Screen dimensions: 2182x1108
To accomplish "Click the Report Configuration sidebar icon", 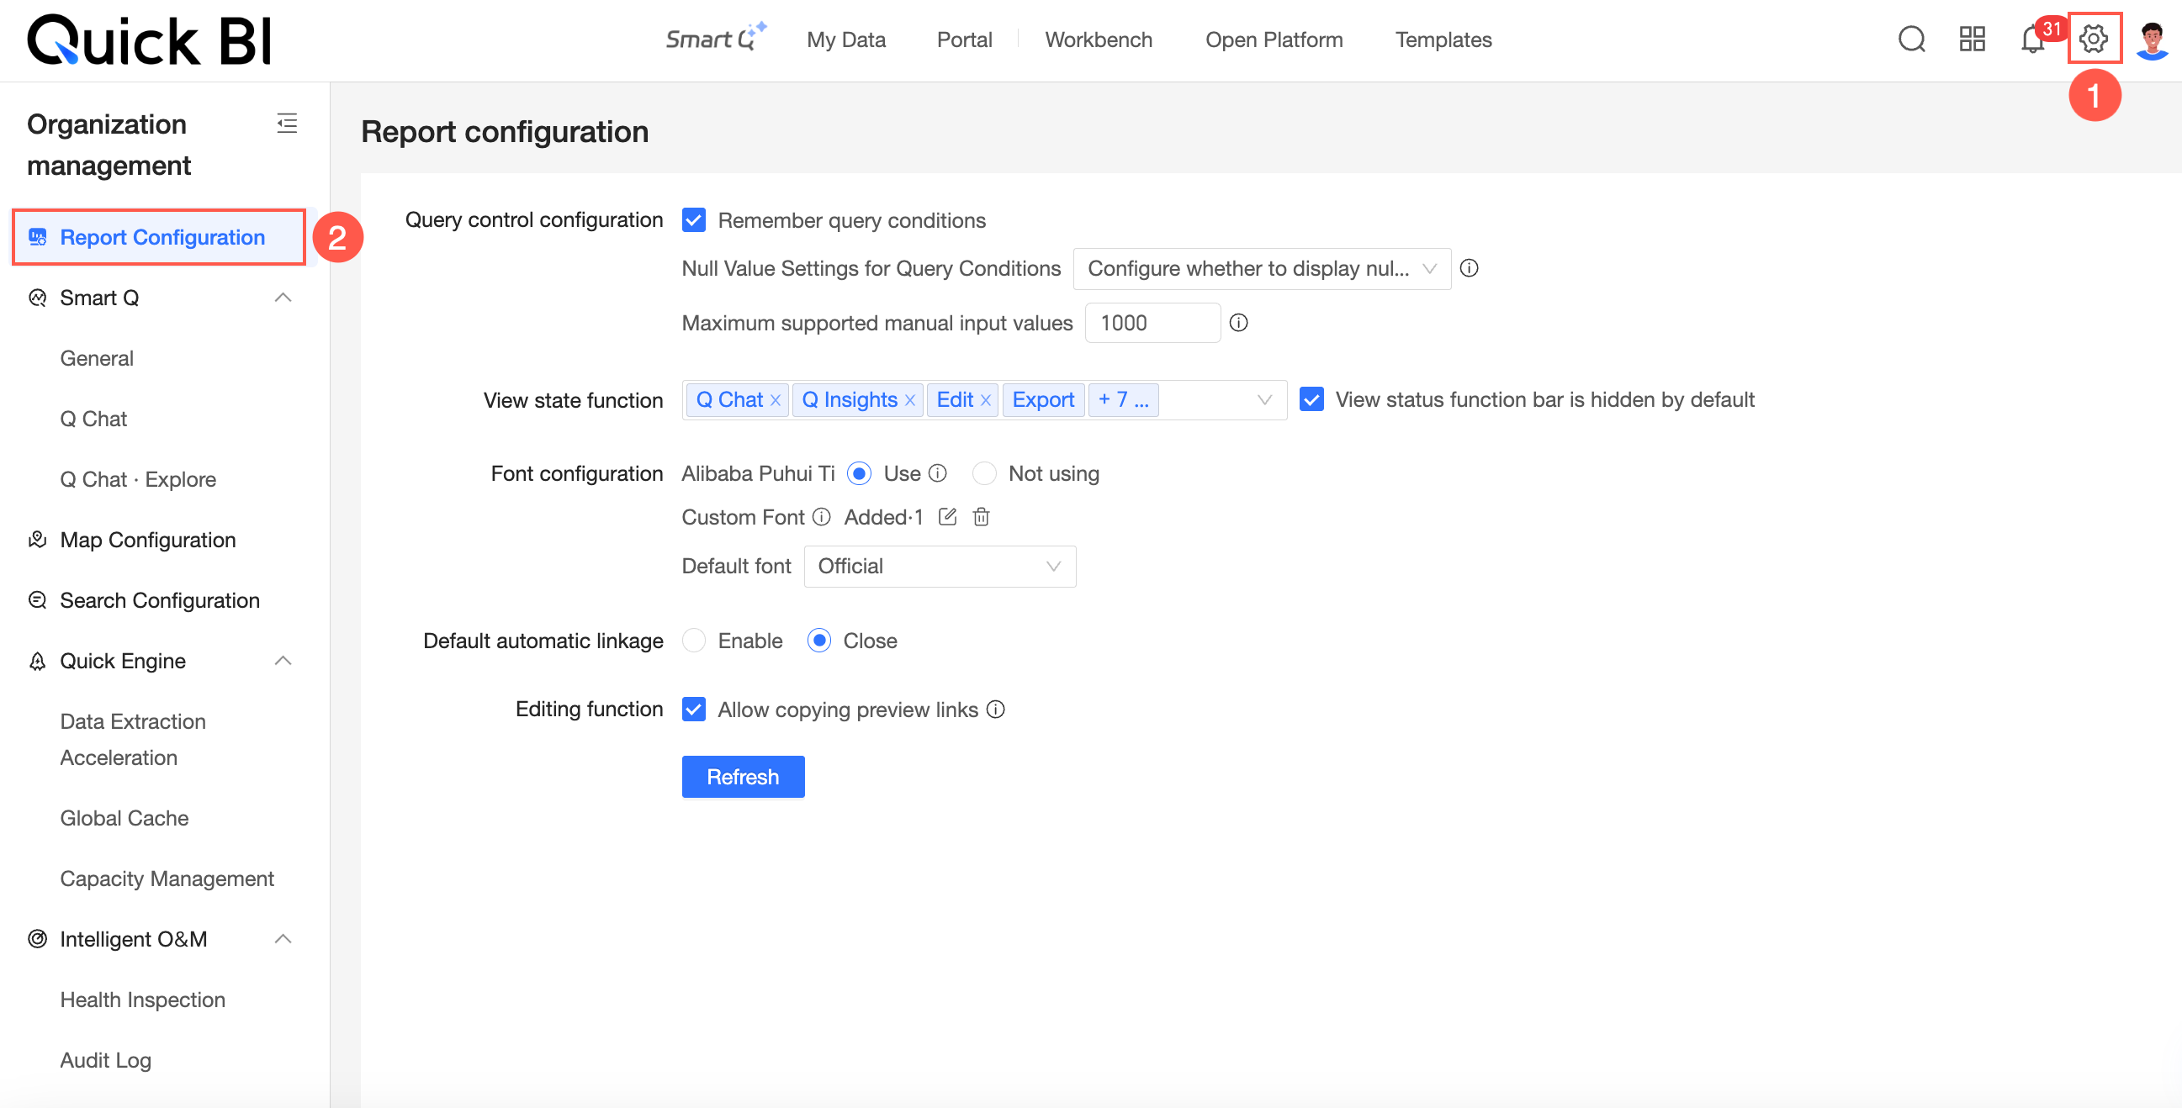I will (x=37, y=237).
